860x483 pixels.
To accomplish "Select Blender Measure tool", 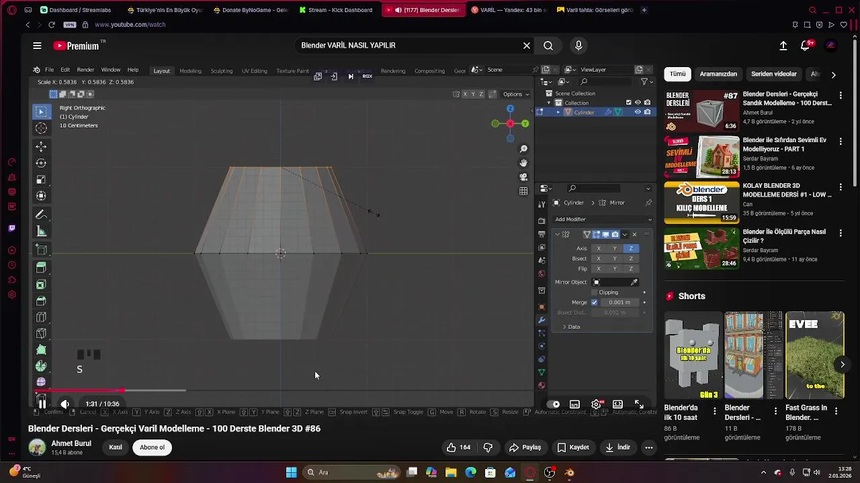I will (41, 231).
